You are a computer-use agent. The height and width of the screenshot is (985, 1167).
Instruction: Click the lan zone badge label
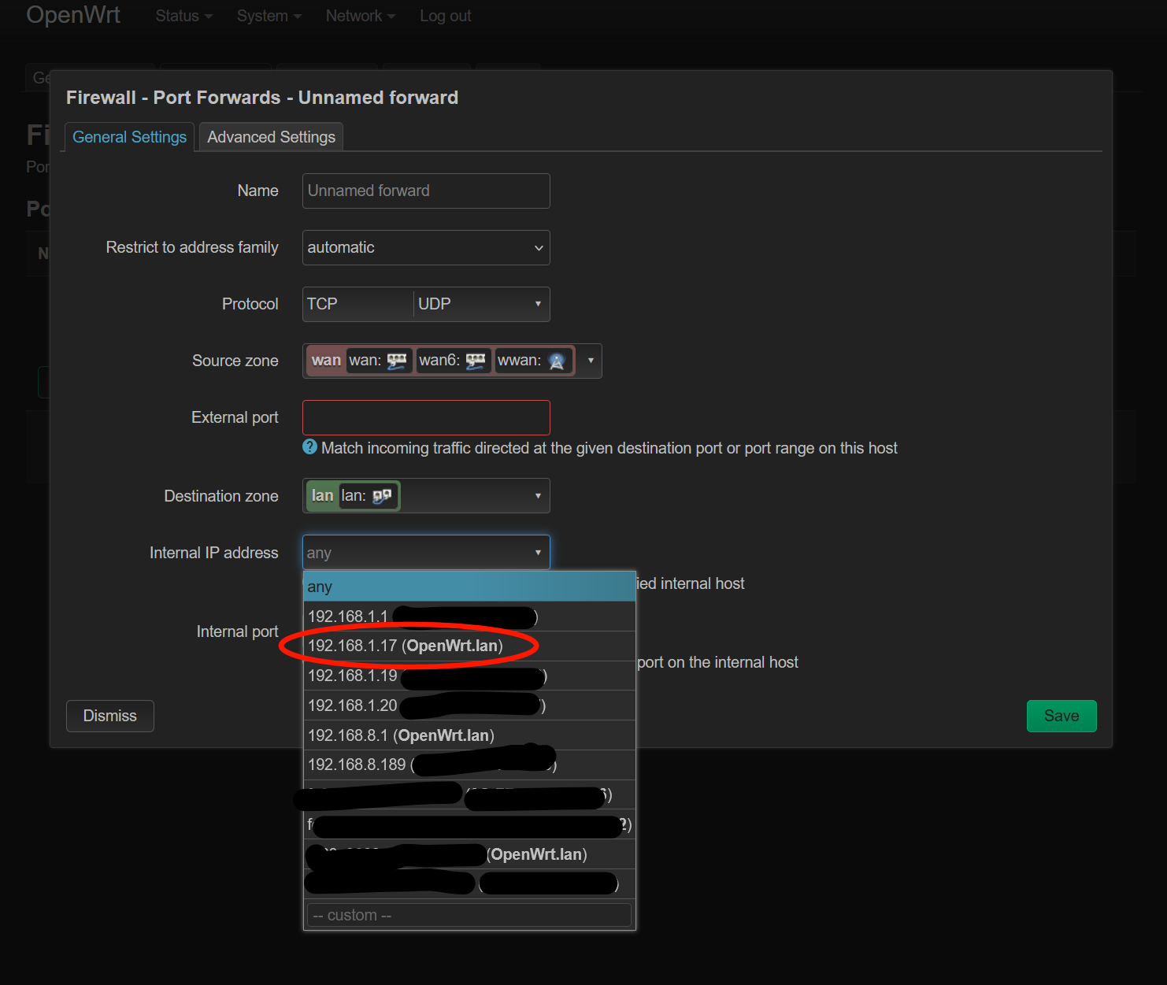coord(323,496)
